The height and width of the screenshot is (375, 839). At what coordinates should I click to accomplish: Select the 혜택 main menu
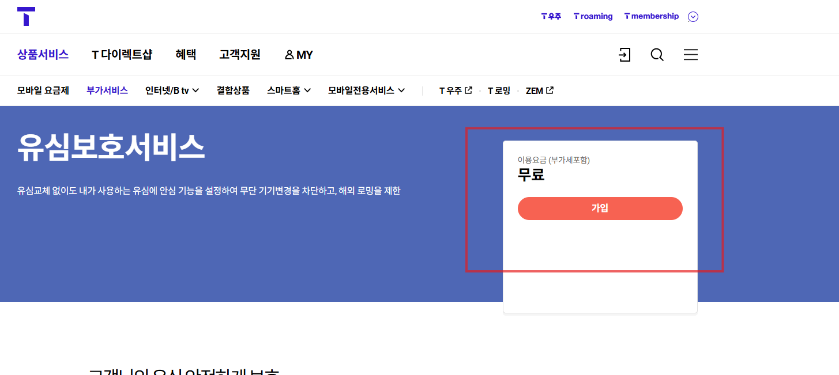(186, 55)
